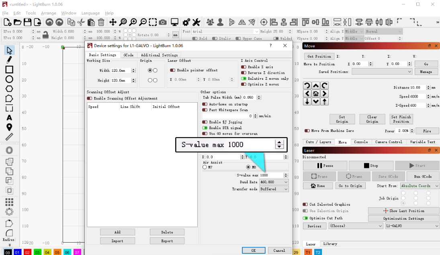The image size is (440, 255).
Task: Click the camera capture toolbar icon
Action: (163, 22)
